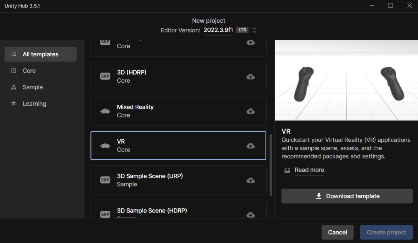Switch to the Core templates category

coord(29,71)
